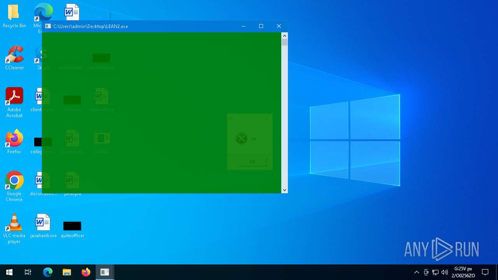The width and height of the screenshot is (498, 280).
Task: Launch CCleaner from the desktop
Action: pyautogui.click(x=14, y=58)
